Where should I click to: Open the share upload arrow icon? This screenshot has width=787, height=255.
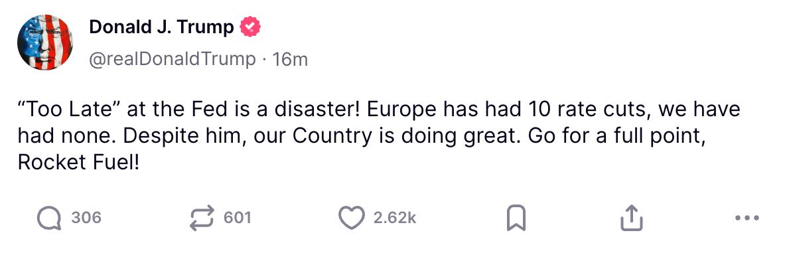pyautogui.click(x=632, y=218)
